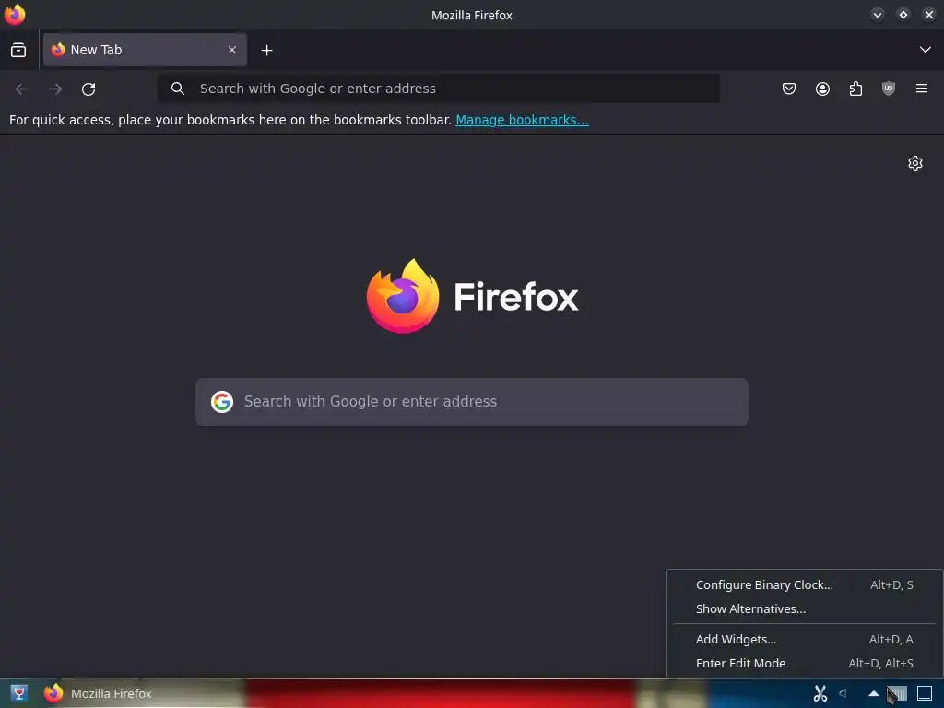Focus the center Google search box
The width and height of the screenshot is (944, 708).
point(472,402)
